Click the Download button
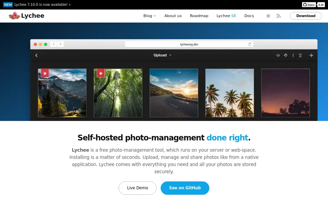Viewport: 328px width, 205px height. pyautogui.click(x=305, y=16)
